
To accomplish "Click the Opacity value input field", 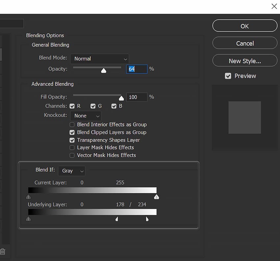I will 137,69.
